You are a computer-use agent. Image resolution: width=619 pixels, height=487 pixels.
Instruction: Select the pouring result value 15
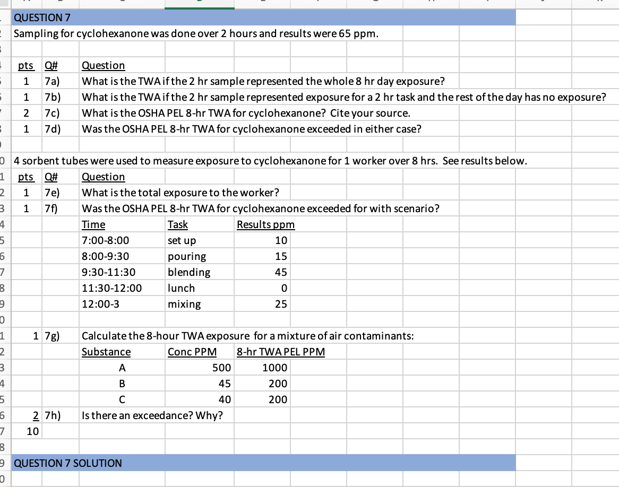262,256
